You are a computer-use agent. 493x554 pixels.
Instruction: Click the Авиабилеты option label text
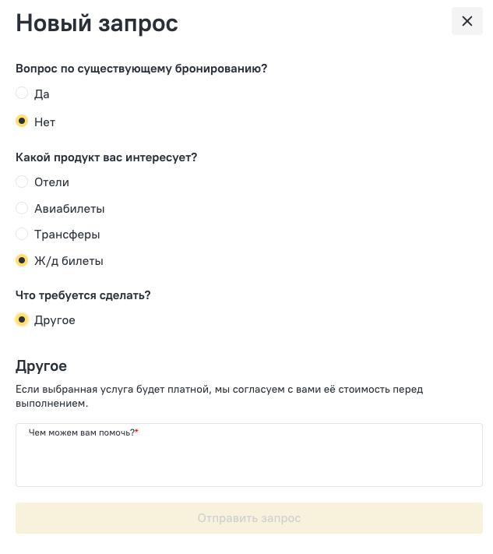69,209
